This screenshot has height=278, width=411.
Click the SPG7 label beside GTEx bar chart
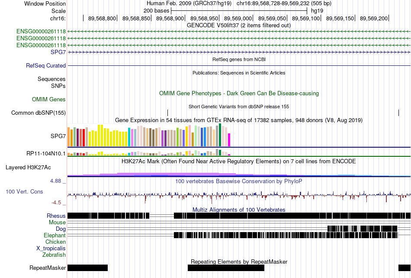coord(58,136)
